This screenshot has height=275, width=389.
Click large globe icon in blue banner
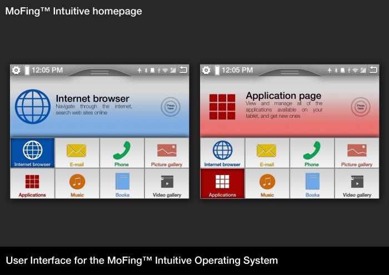coord(32,106)
